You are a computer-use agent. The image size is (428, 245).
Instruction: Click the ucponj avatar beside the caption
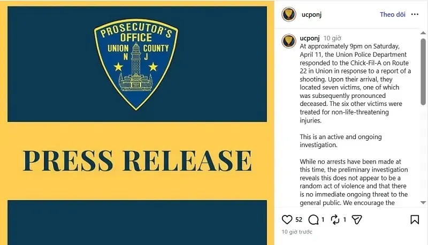pos(289,41)
